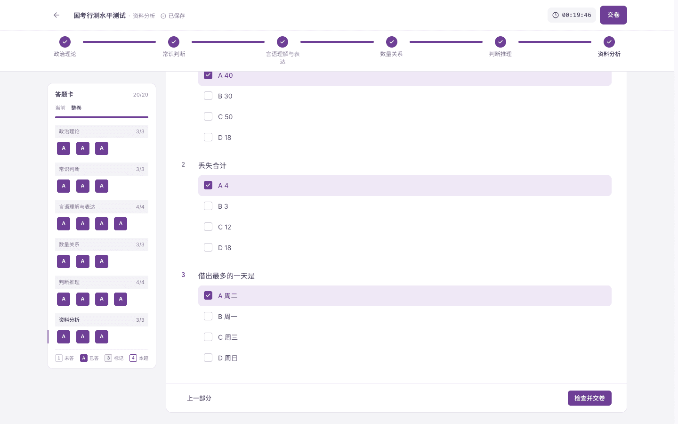Go to 上一部分 previous section
The image size is (678, 424).
[x=199, y=398]
